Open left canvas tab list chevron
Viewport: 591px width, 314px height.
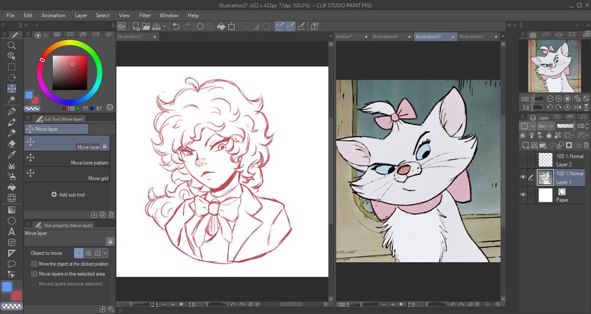click(330, 37)
